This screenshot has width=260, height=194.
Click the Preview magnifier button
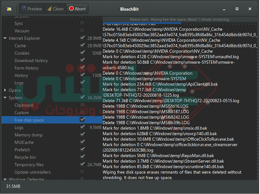[x=32, y=9]
